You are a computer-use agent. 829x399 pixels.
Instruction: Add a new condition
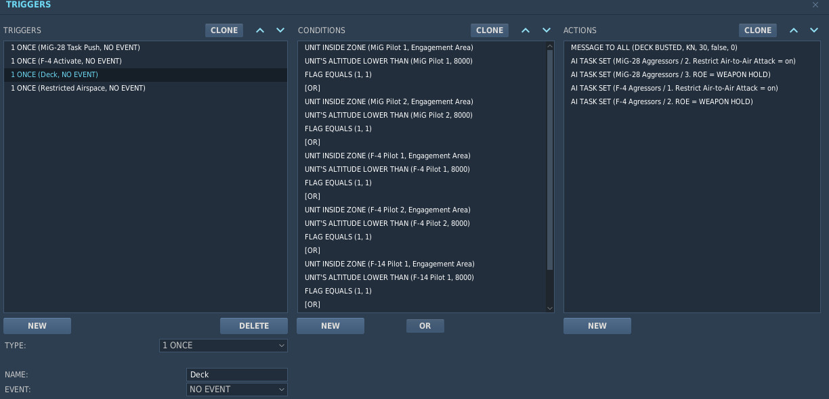[x=331, y=326]
